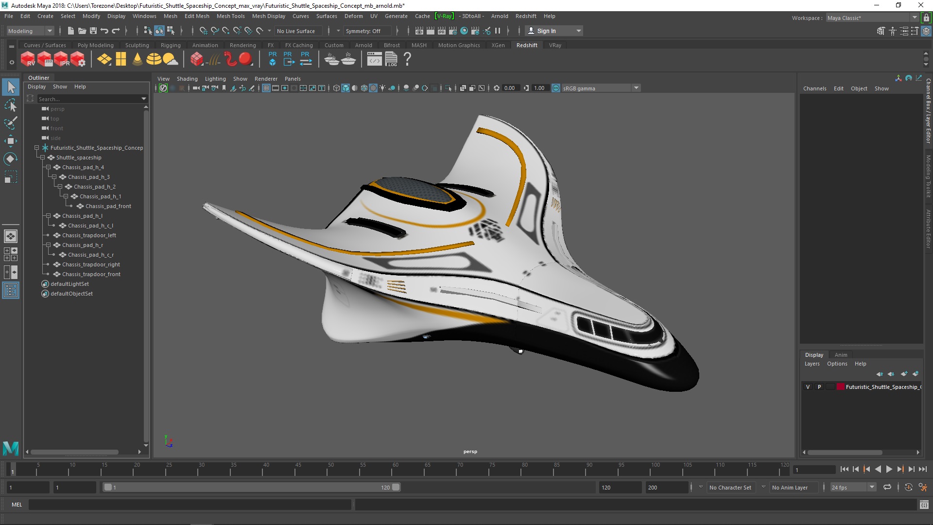Toggle V visibility in Display layers
Image resolution: width=933 pixels, height=525 pixels.
(808, 386)
